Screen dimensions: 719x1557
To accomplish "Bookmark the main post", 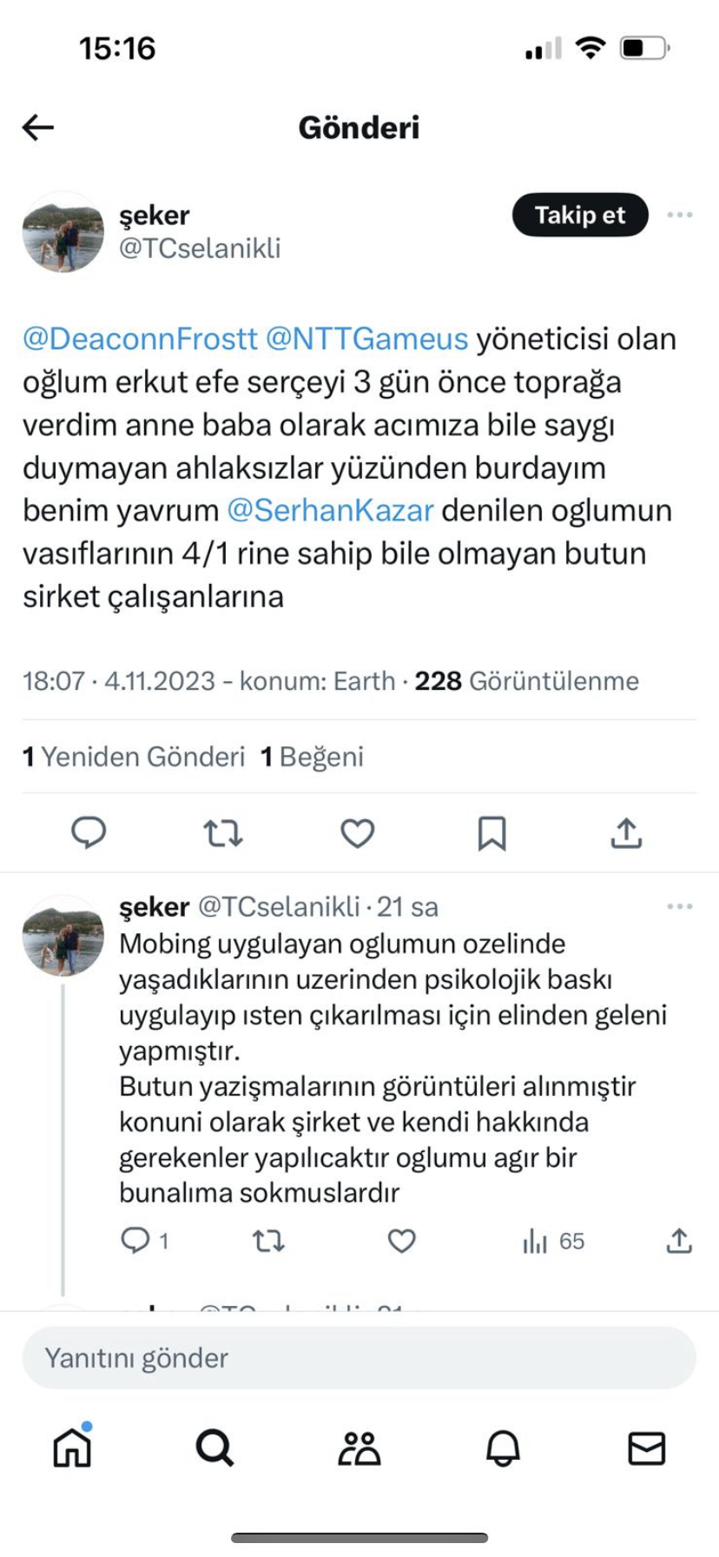I will [x=491, y=833].
